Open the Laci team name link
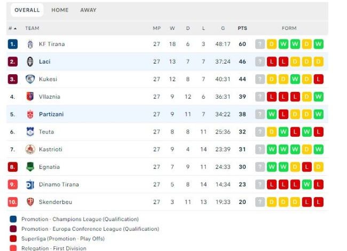The width and height of the screenshot is (347, 251). (45, 61)
